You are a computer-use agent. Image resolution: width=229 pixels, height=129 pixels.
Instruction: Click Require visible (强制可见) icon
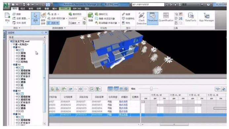click(x=96, y=14)
